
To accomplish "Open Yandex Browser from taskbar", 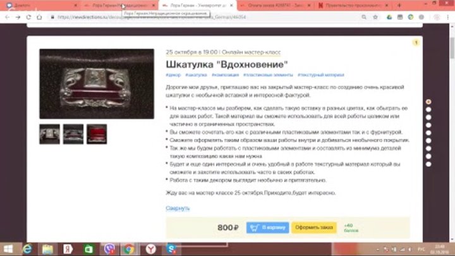I will click(x=150, y=249).
